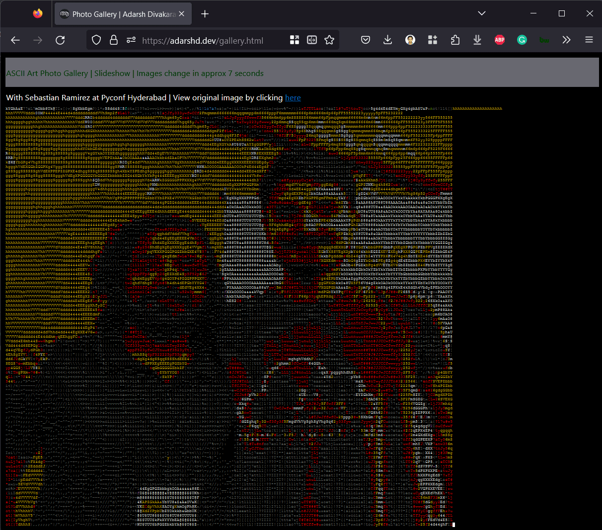Click the 'With Sebastian Ramirez at Pyconf Hyderabad' caption
602x530 pixels.
pos(86,98)
